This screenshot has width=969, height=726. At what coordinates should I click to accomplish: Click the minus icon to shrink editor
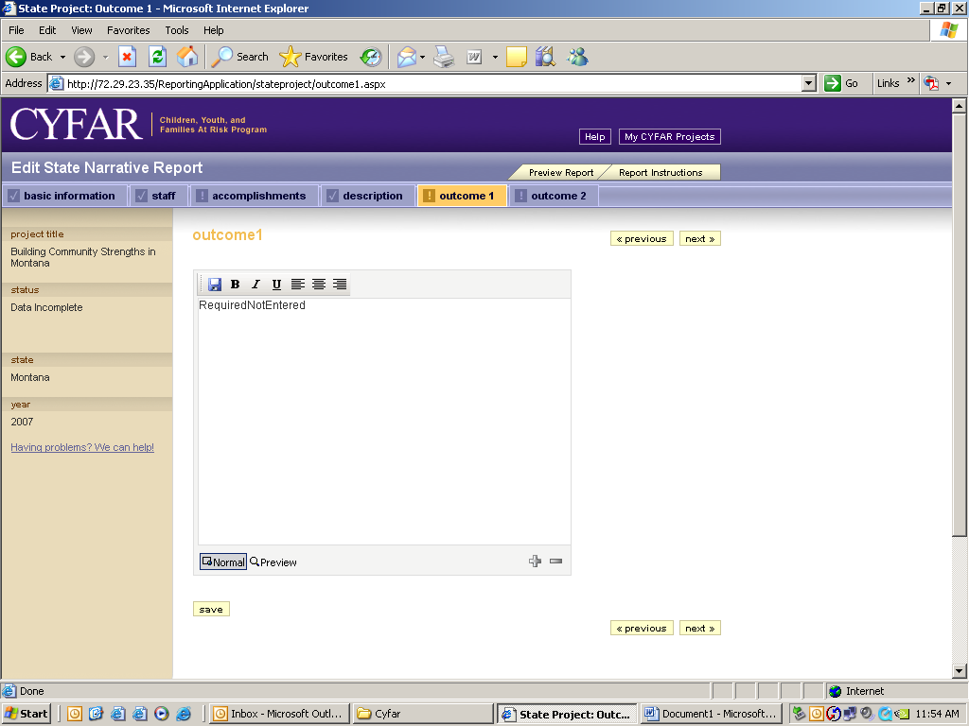555,562
